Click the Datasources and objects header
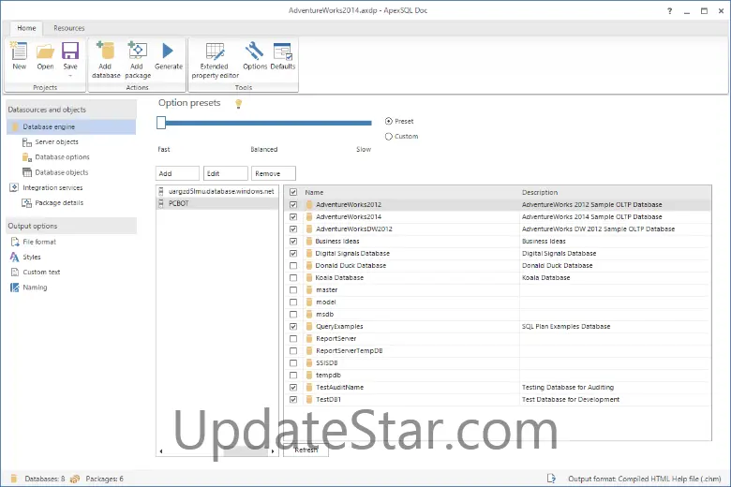Screen dimensions: 731x487 tap(71, 110)
